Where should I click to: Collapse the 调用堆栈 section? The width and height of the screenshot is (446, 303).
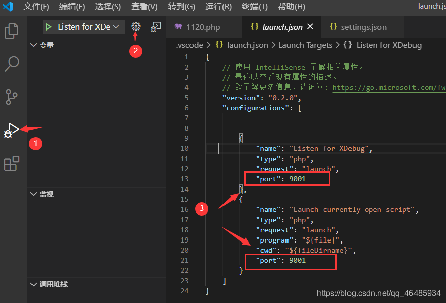coord(49,284)
